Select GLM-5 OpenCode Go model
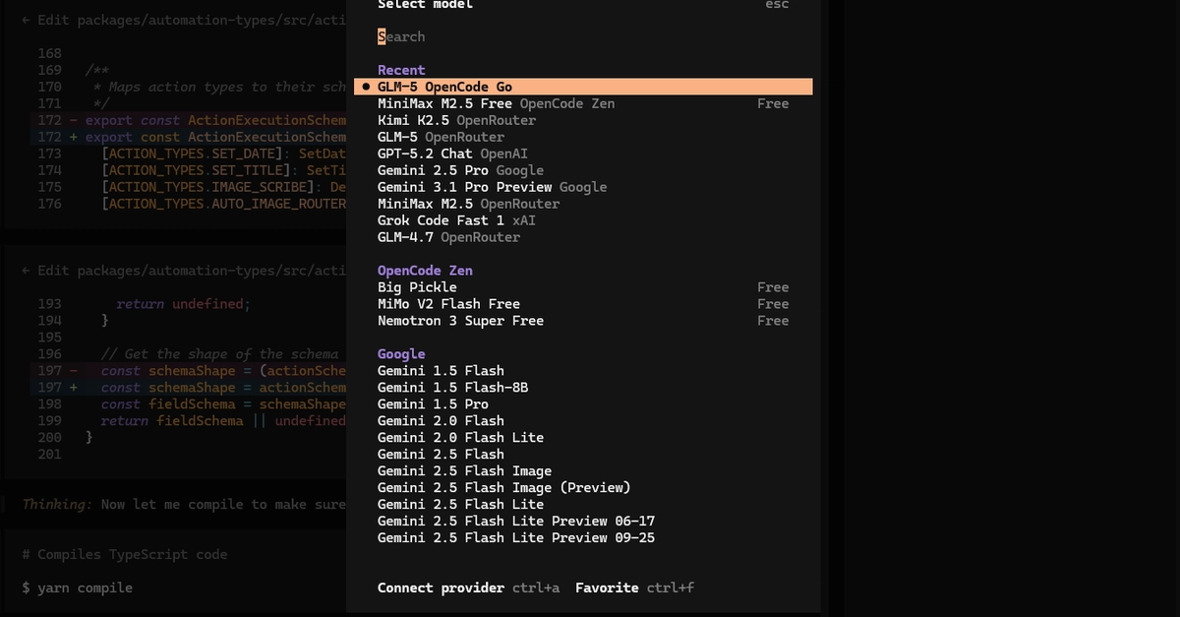 583,87
